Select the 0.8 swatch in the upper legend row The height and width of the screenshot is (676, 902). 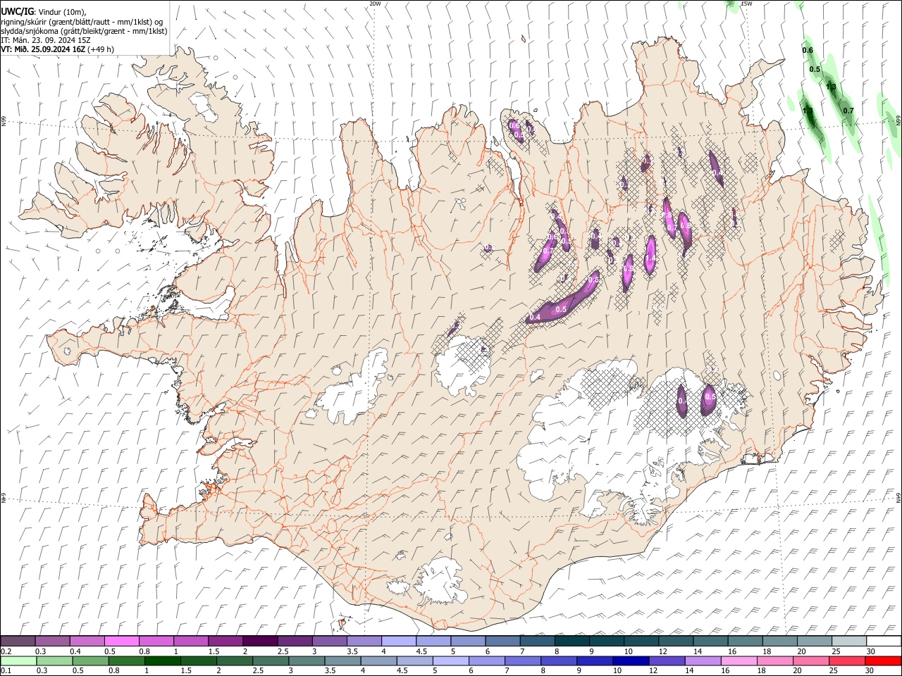[x=156, y=641]
